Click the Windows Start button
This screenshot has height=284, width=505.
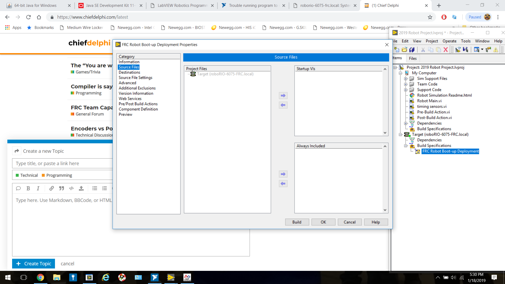point(8,277)
